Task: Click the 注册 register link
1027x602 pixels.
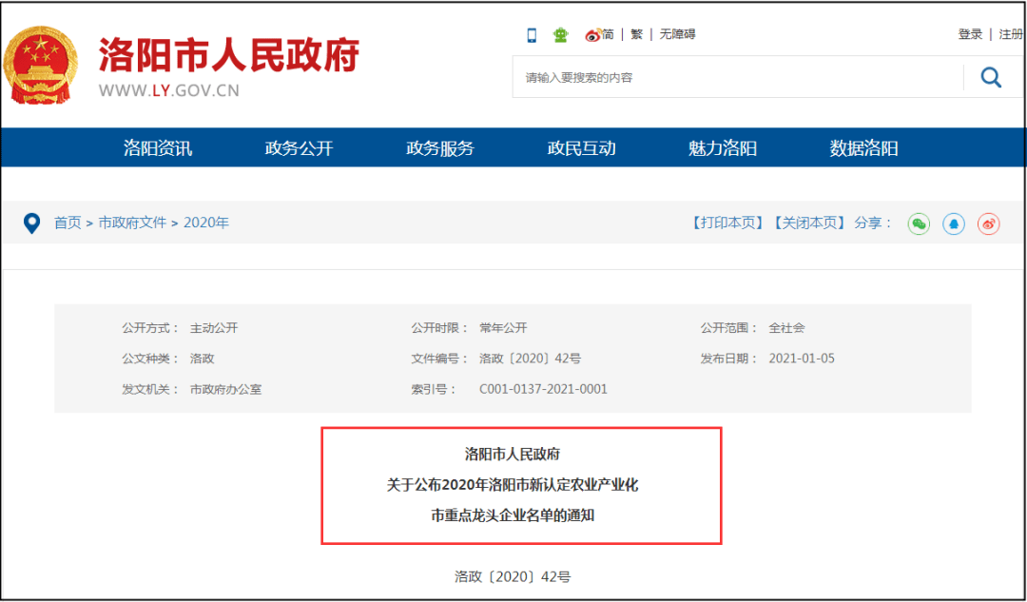Action: 1011,35
